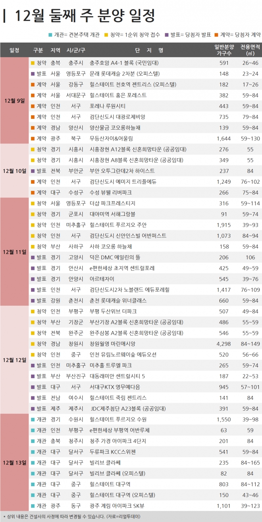Click '검단신도시2차 노블랜드 에듀포레힐'
The width and height of the screenshot is (262, 522).
129,289
